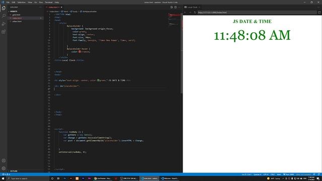322x181 pixels.
Task: Open other.html in the Explorer tree
Action: point(17,21)
